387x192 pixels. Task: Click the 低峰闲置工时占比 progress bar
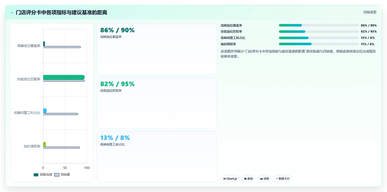319,38
